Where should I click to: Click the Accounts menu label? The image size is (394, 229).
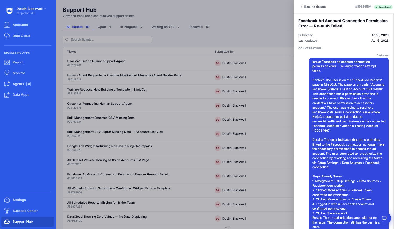(20, 25)
